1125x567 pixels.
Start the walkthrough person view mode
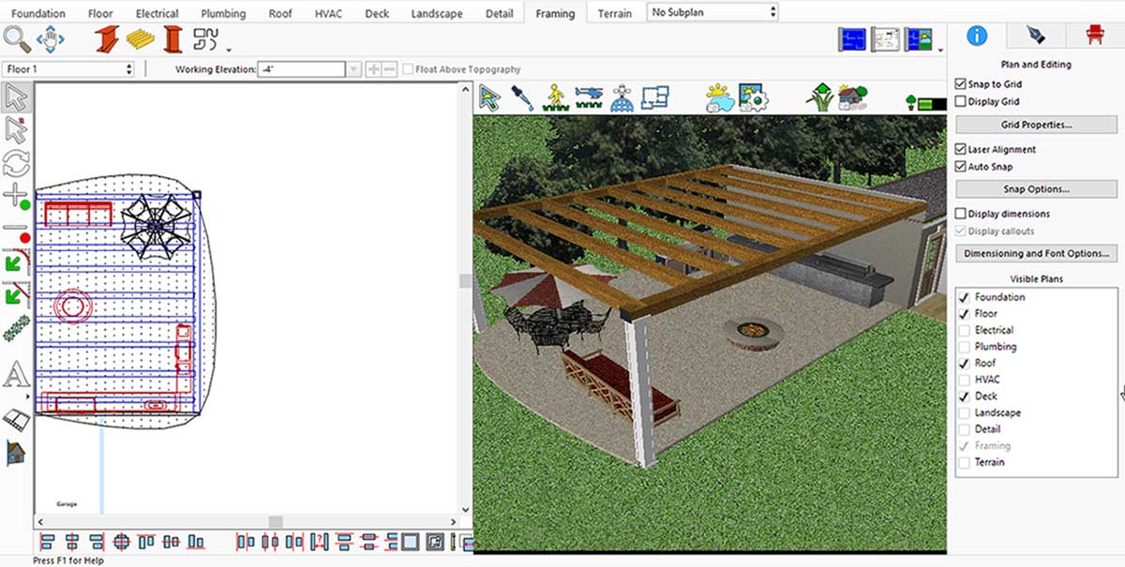[556, 97]
